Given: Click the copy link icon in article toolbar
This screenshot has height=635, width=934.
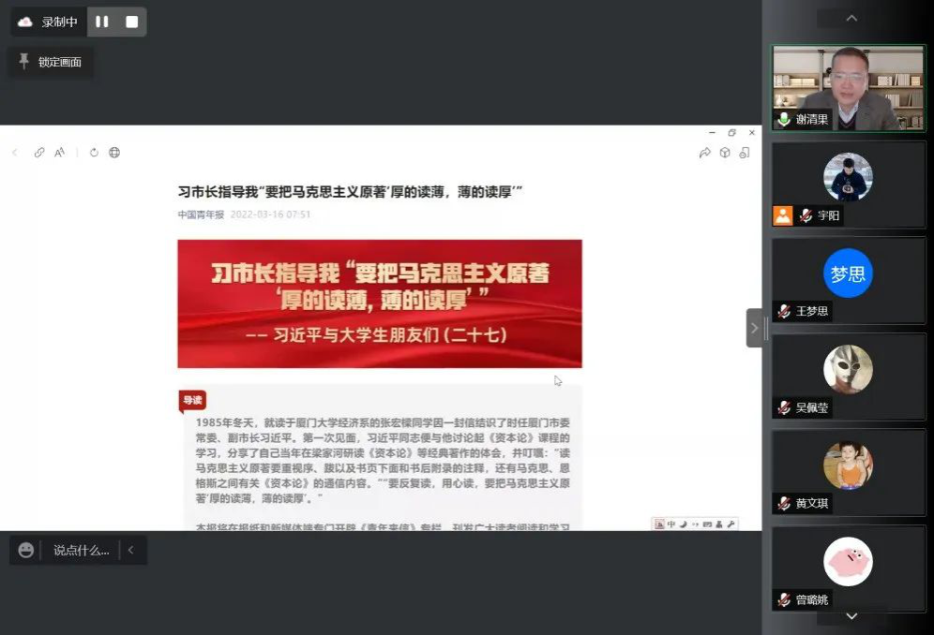Looking at the screenshot, I should coord(39,153).
